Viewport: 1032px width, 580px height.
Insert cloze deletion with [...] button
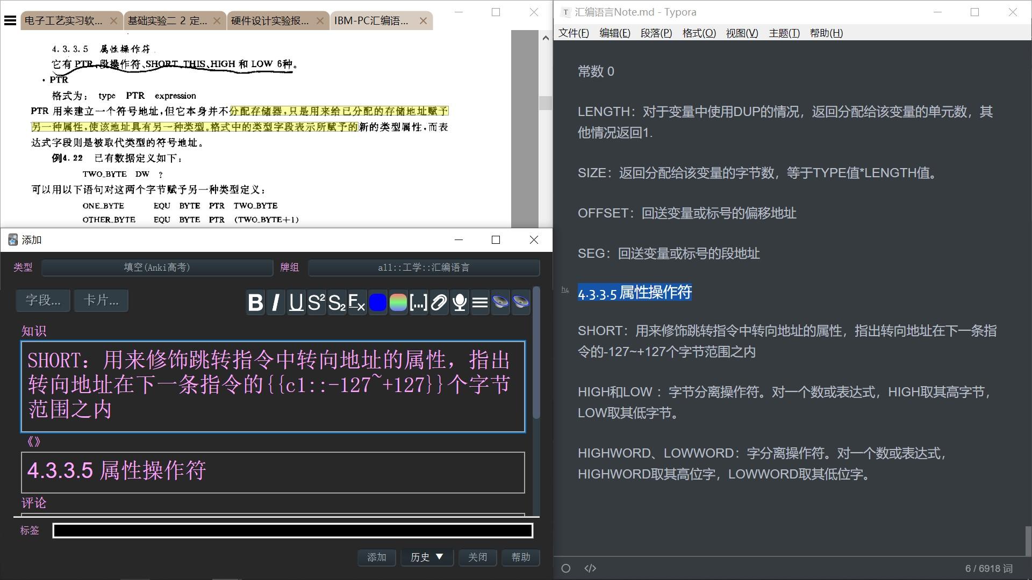[418, 302]
